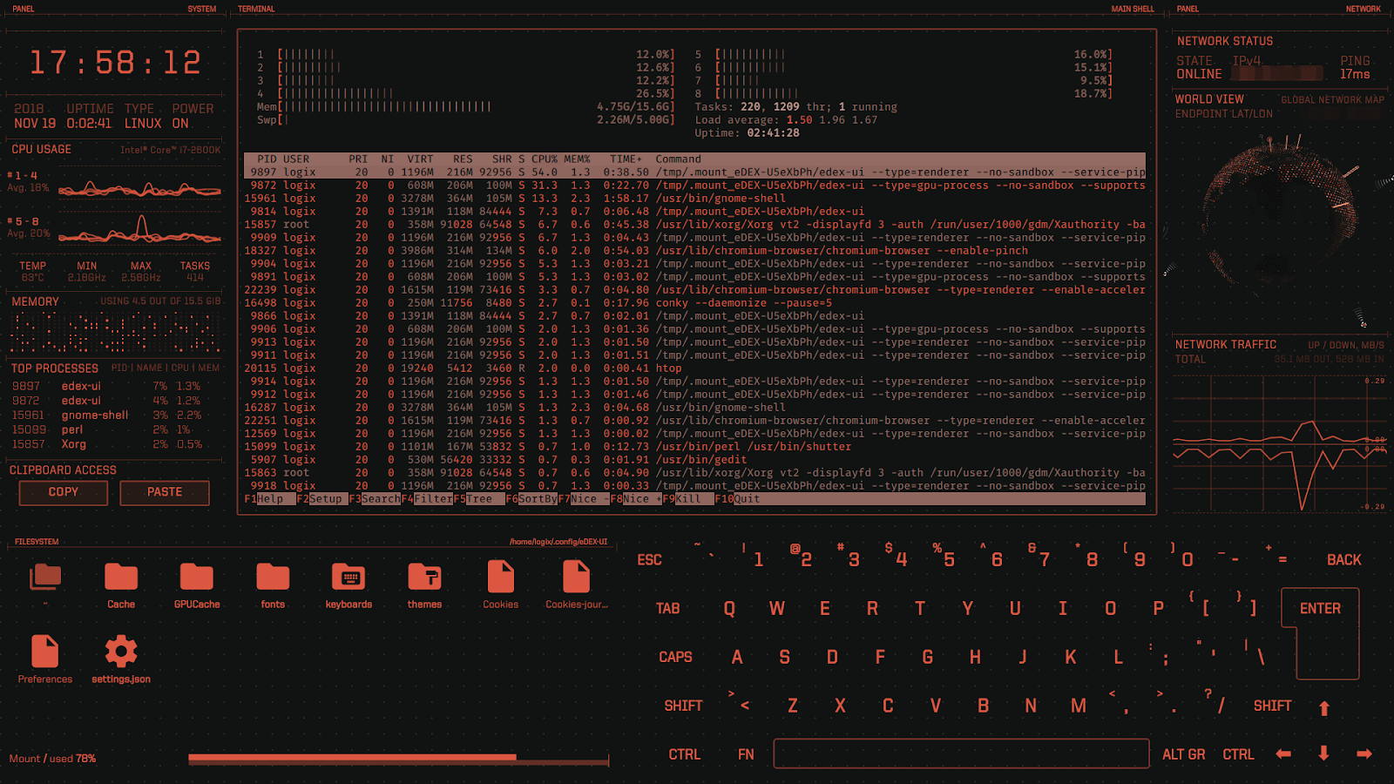This screenshot has width=1394, height=784.
Task: Toggle CAPS lock on the on-screen keyboard
Action: pos(675,658)
